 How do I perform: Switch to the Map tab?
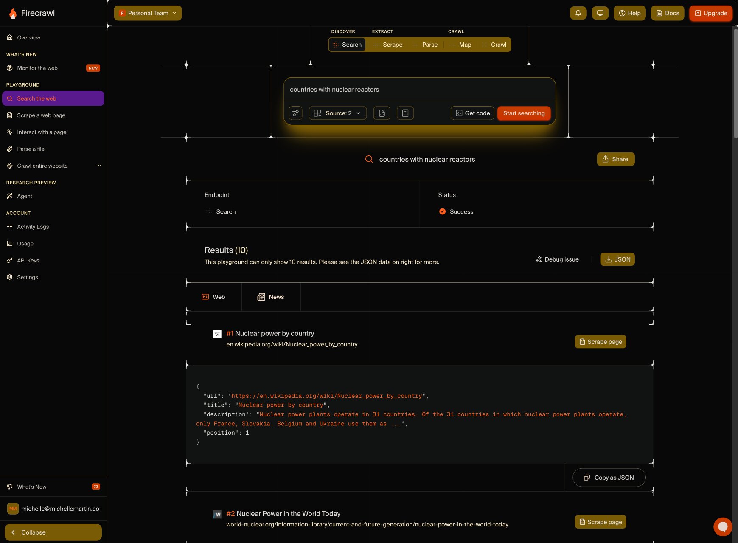click(x=461, y=45)
